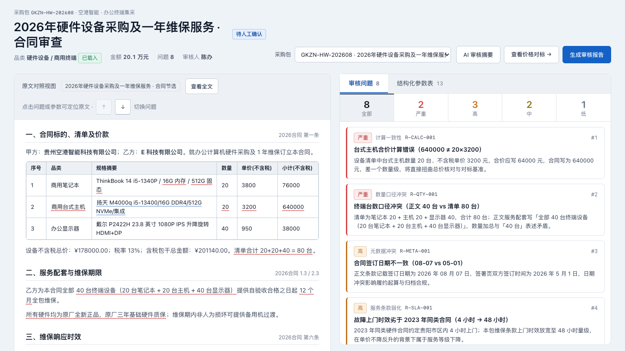Open issue #2 终端台数口径冲突 card
The width and height of the screenshot is (625, 351).
coord(475,210)
